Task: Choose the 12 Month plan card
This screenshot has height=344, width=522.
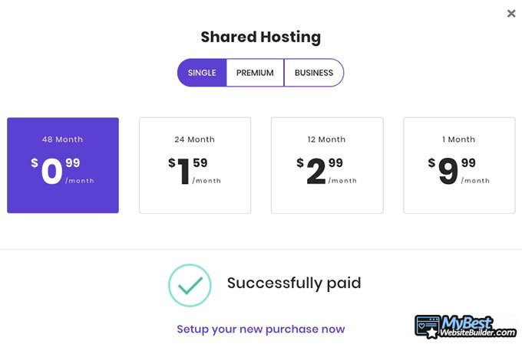Action: coord(327,165)
